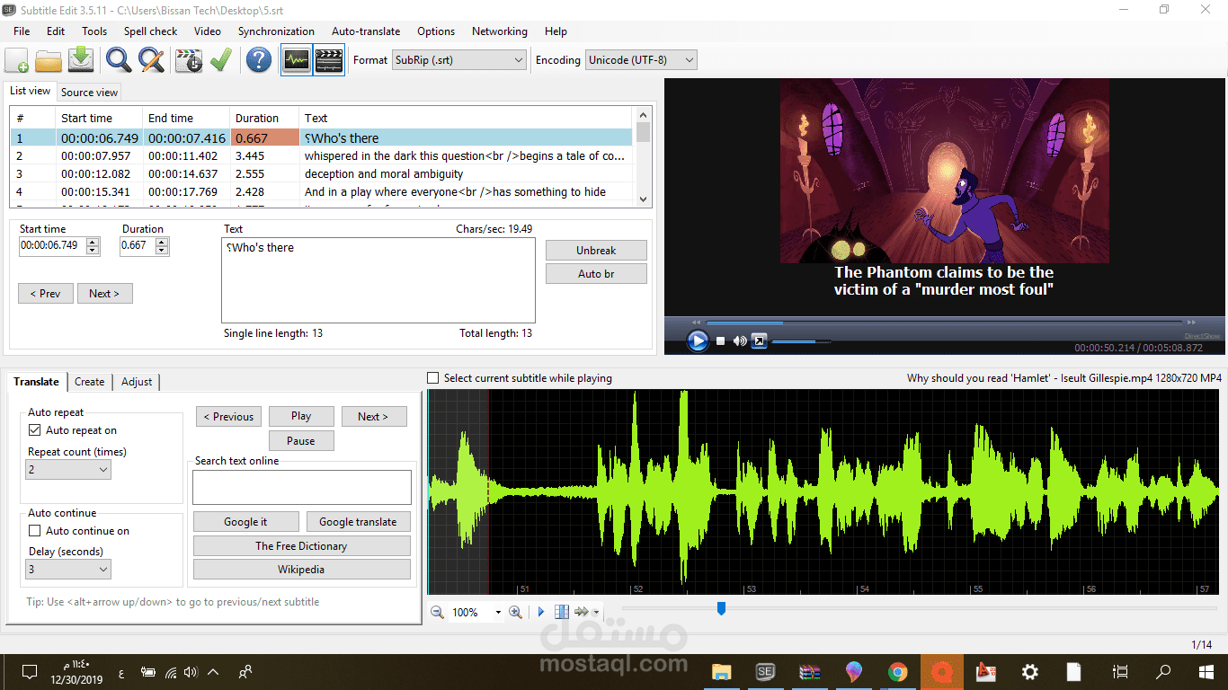
Task: Check Select current subtitle while playing
Action: click(x=433, y=378)
